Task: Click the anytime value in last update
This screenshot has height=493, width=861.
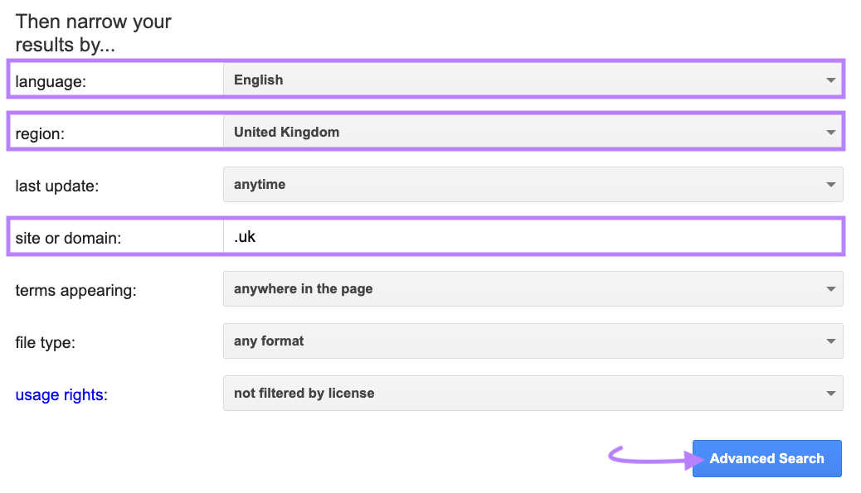Action: point(259,184)
